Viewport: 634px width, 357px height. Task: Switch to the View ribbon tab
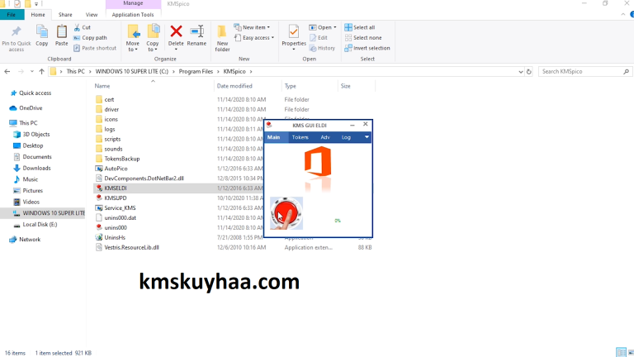tap(92, 15)
